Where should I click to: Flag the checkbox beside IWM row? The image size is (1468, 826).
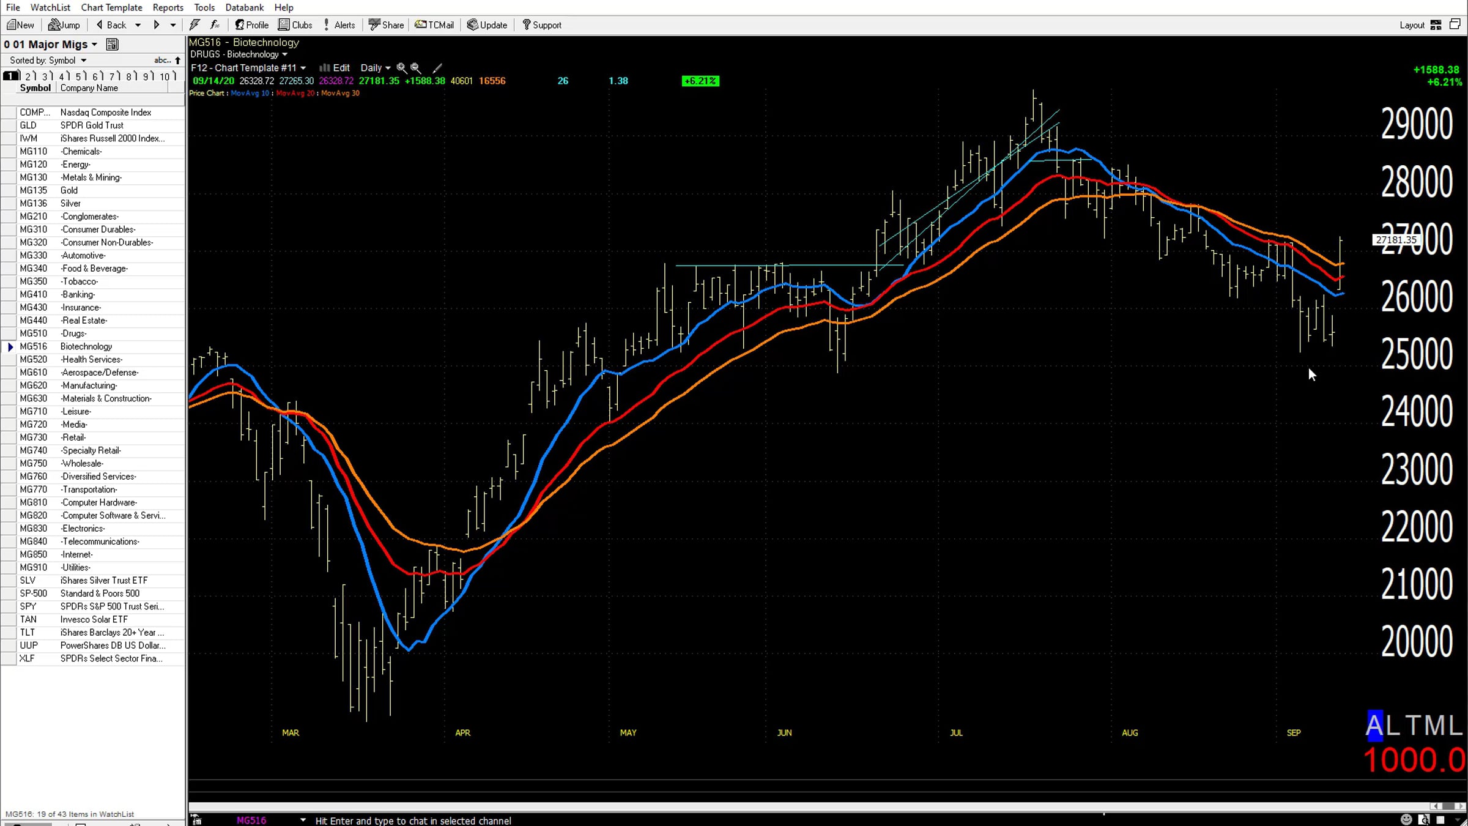pyautogui.click(x=9, y=138)
